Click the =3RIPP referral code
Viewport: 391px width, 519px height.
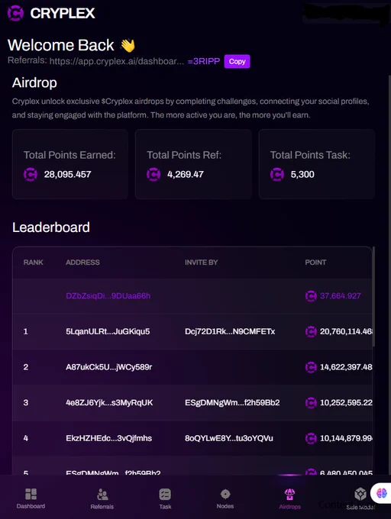[204, 62]
